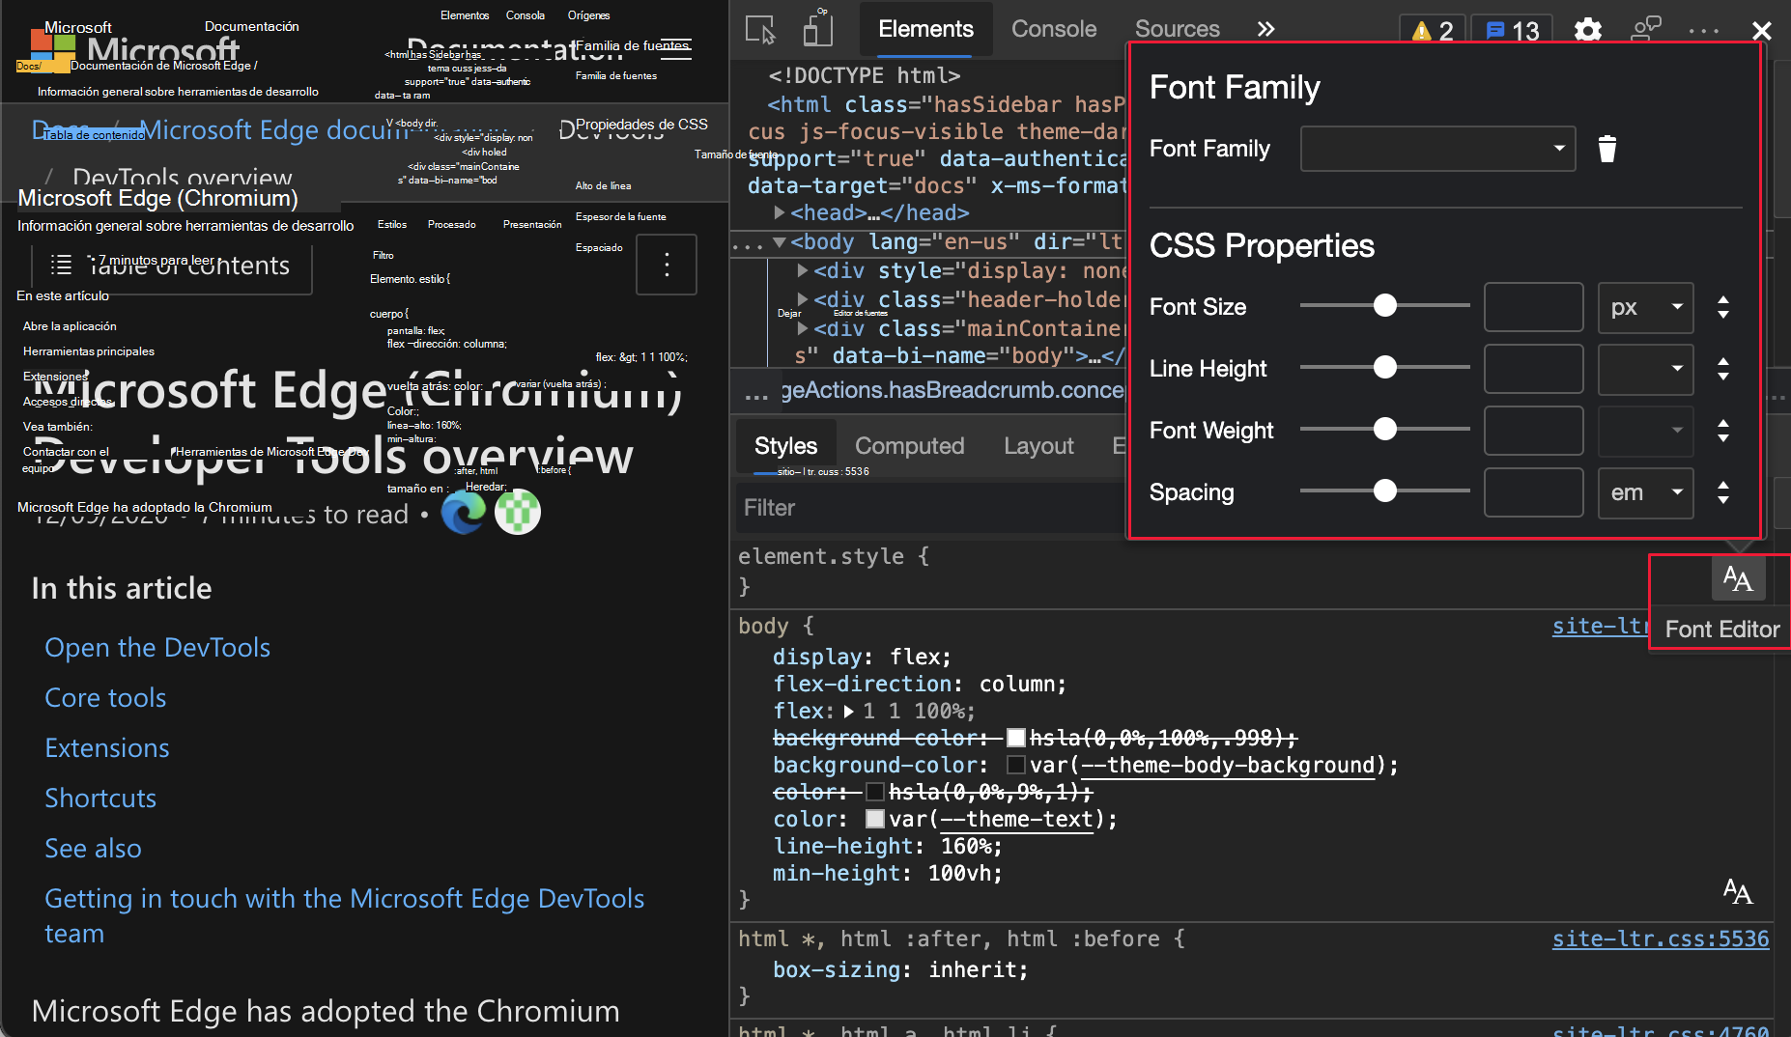Click the theme-text color swatch
The image size is (1791, 1037).
pos(874,819)
